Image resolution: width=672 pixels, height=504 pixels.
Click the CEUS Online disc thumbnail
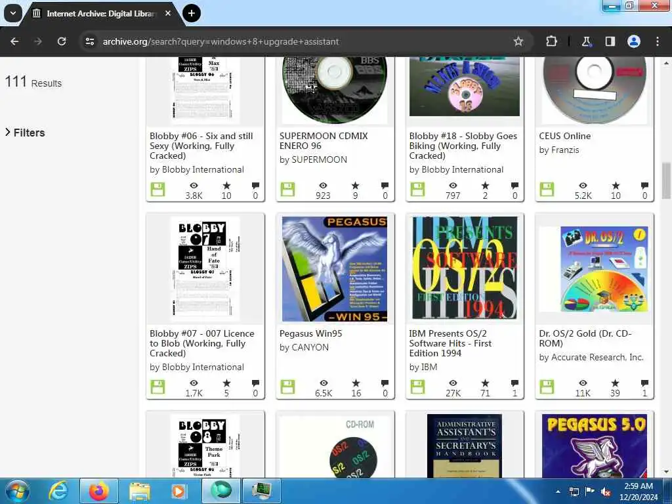click(x=595, y=90)
